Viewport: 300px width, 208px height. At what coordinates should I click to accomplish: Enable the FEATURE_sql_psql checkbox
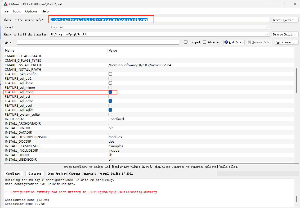110,105
